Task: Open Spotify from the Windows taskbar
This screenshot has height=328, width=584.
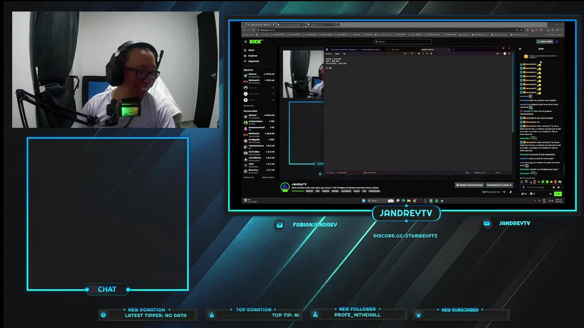Action: (437, 200)
